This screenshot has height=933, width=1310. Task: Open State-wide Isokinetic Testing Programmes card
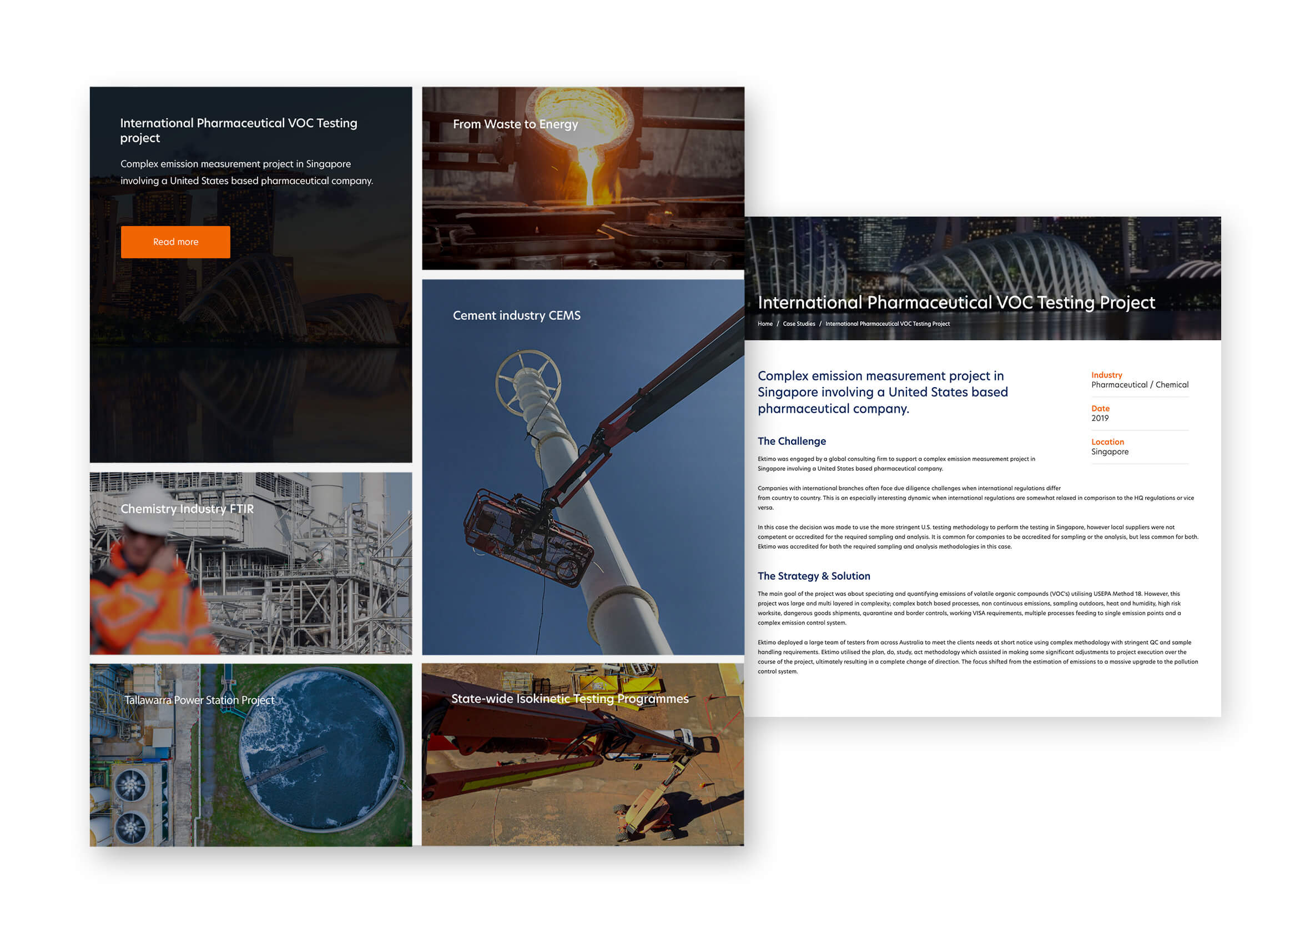[583, 754]
